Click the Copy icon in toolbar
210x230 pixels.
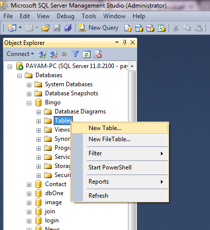pyautogui.click(x=187, y=28)
